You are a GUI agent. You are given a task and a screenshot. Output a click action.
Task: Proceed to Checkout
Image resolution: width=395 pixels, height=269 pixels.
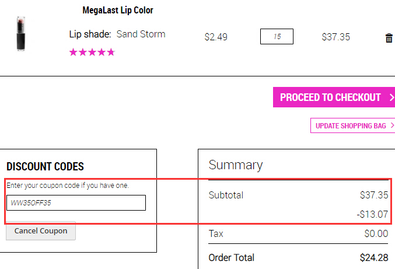(x=334, y=97)
